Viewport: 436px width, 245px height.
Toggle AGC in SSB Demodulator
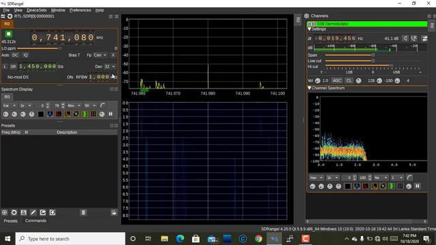337,80
